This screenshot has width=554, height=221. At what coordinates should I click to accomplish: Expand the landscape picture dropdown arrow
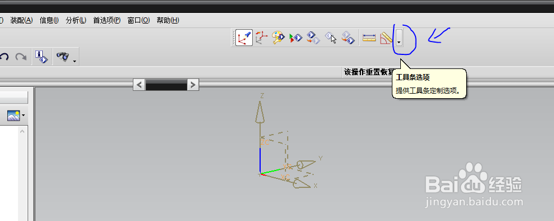23,116
